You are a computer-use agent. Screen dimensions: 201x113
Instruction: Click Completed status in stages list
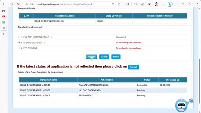click(121, 37)
